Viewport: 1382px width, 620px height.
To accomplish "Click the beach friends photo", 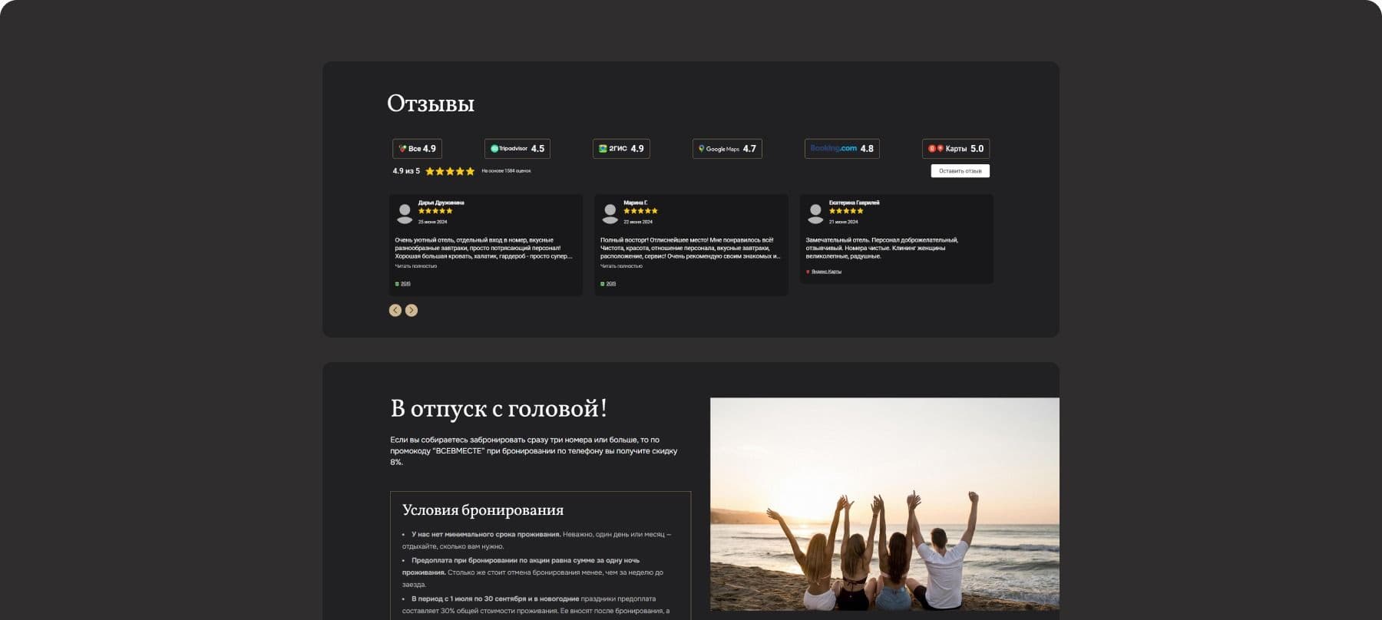I will pos(884,504).
